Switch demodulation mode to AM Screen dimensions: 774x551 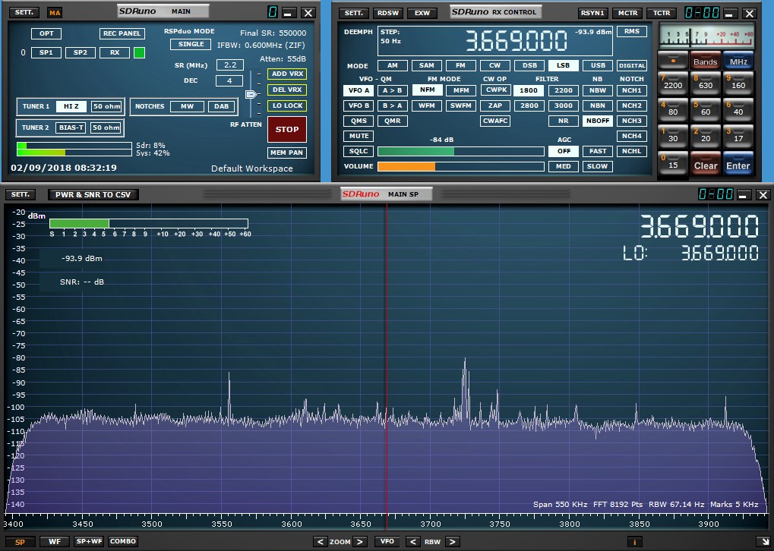click(x=393, y=65)
